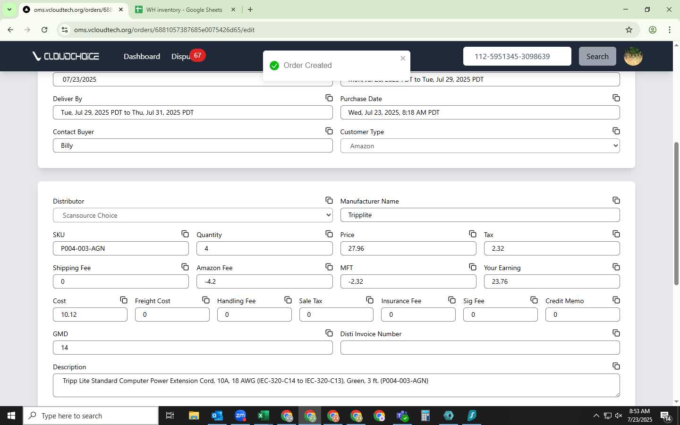The height and width of the screenshot is (425, 680).
Task: Click the SKU input field
Action: [121, 248]
